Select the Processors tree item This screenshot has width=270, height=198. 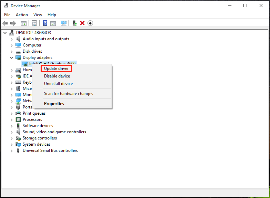(x=32, y=119)
